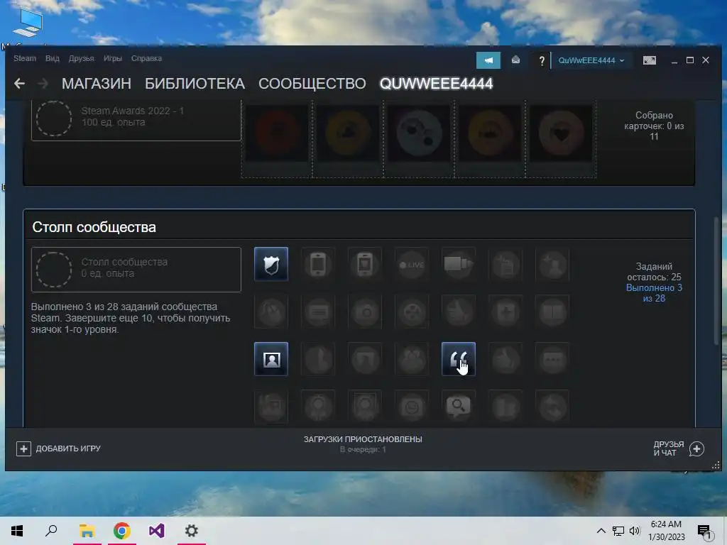Open Settings gear from the taskbar
The width and height of the screenshot is (727, 545).
[x=192, y=531]
